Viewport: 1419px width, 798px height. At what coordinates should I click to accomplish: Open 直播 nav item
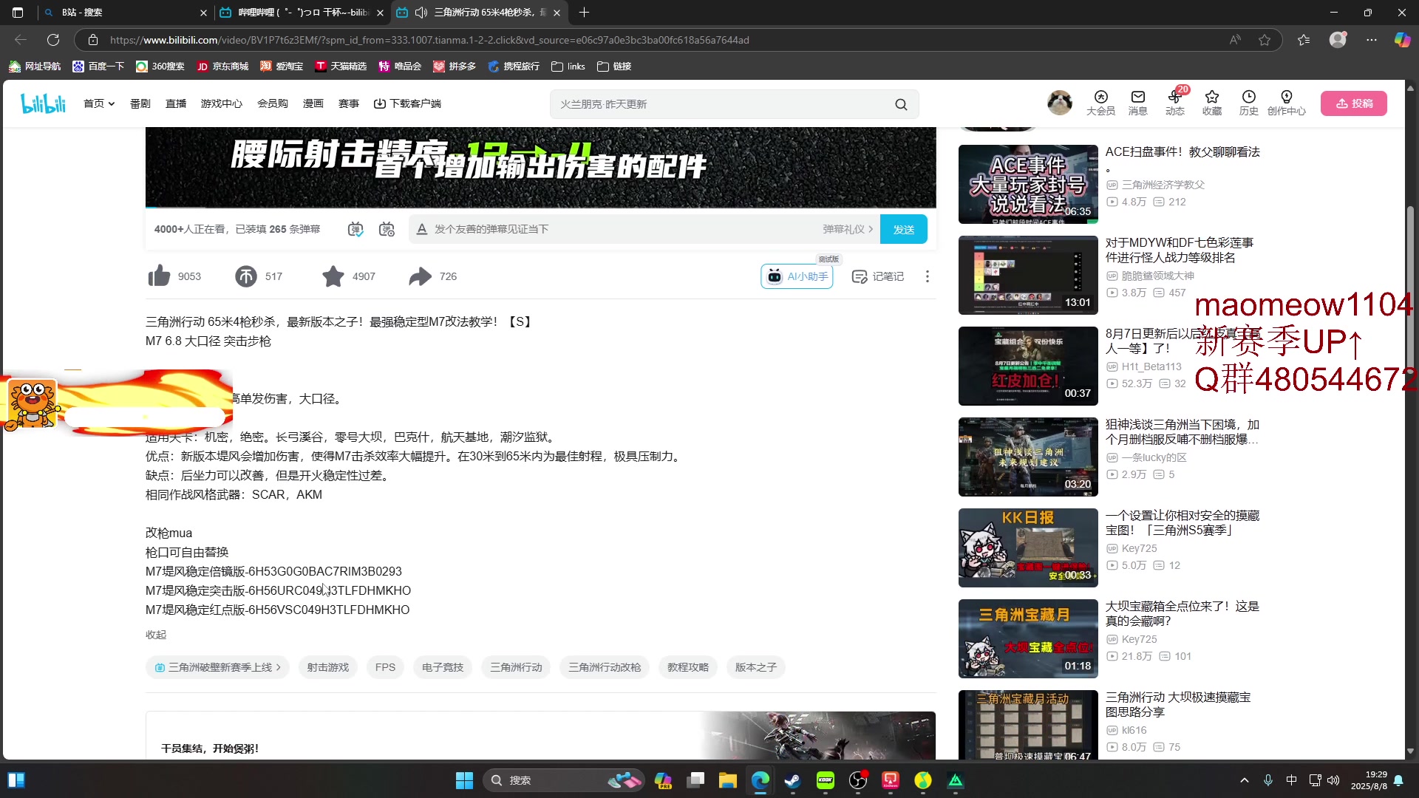[x=176, y=103]
